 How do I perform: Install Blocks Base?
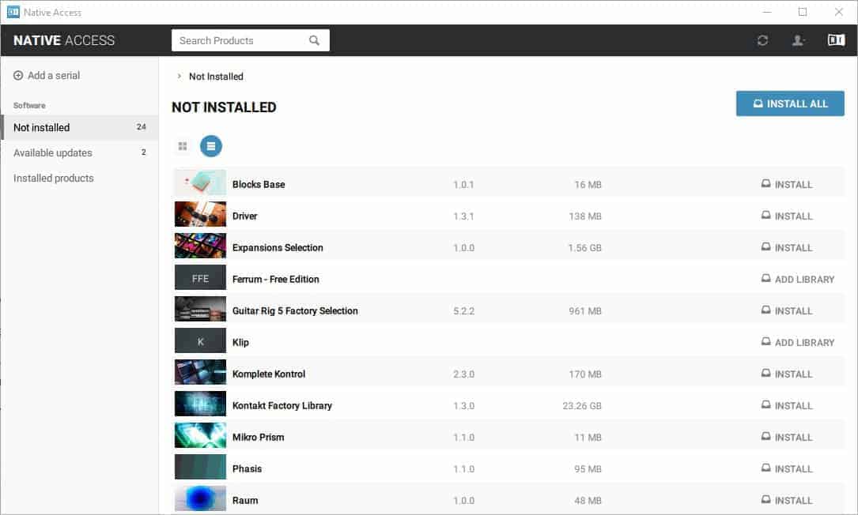(x=787, y=184)
